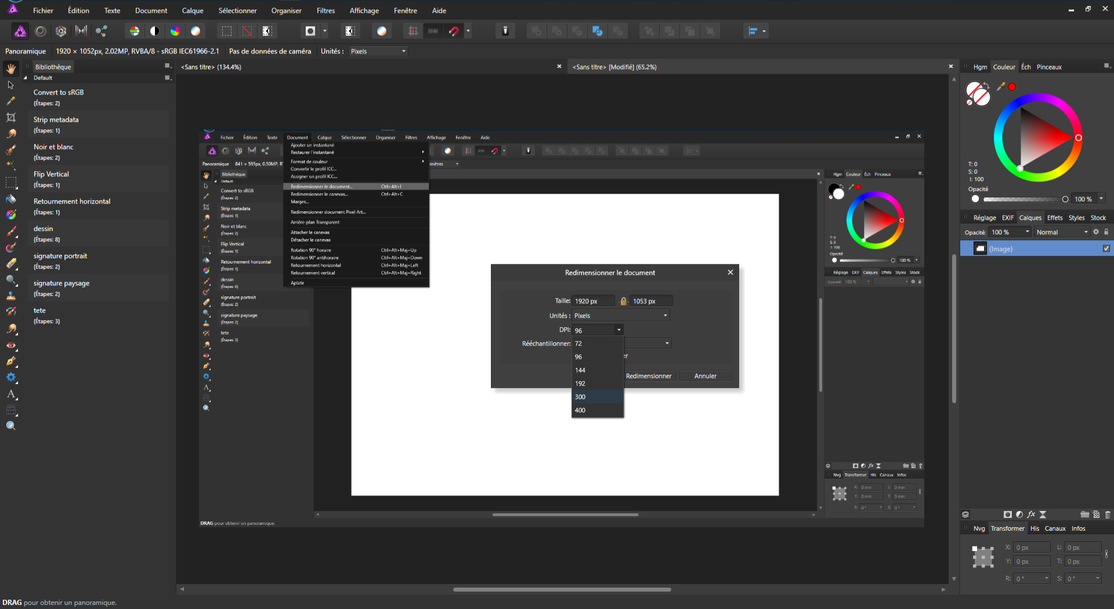The image size is (1114, 609).
Task: Run the Noir et blanc macro
Action: 99,151
